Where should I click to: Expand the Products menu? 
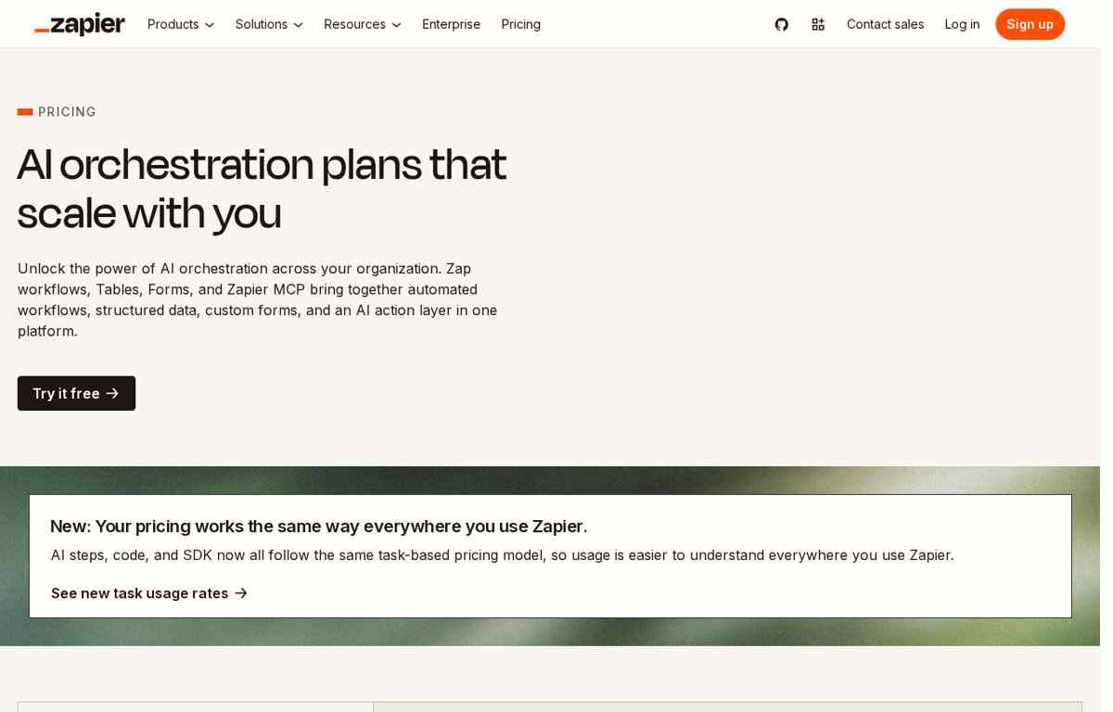[181, 24]
